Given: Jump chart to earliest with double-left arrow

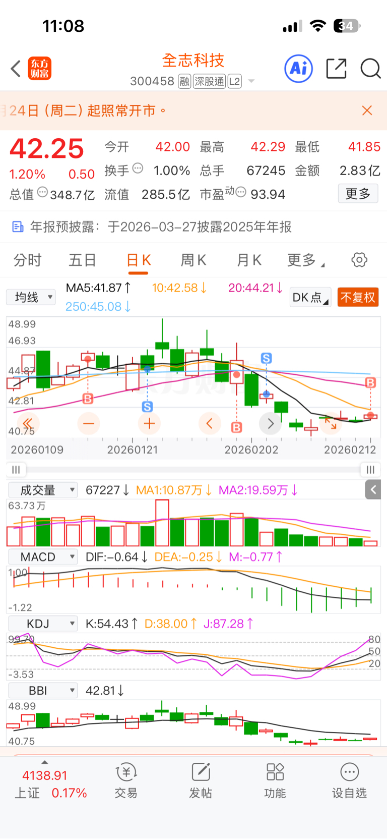Looking at the screenshot, I should (28, 423).
